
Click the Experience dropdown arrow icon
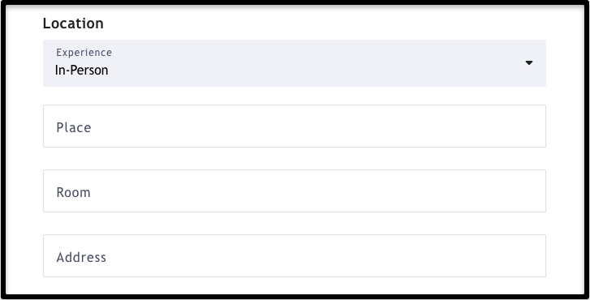[528, 63]
